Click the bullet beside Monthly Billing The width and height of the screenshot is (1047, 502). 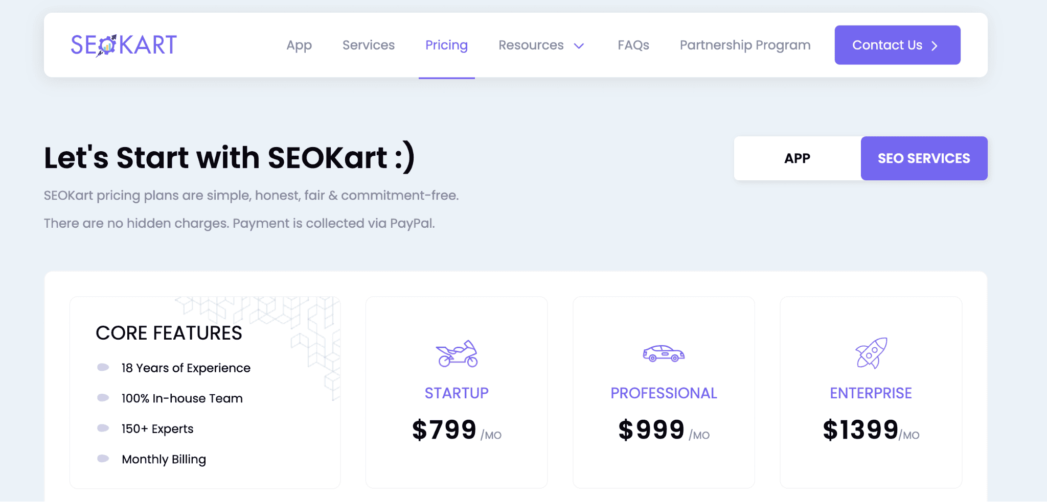(103, 459)
